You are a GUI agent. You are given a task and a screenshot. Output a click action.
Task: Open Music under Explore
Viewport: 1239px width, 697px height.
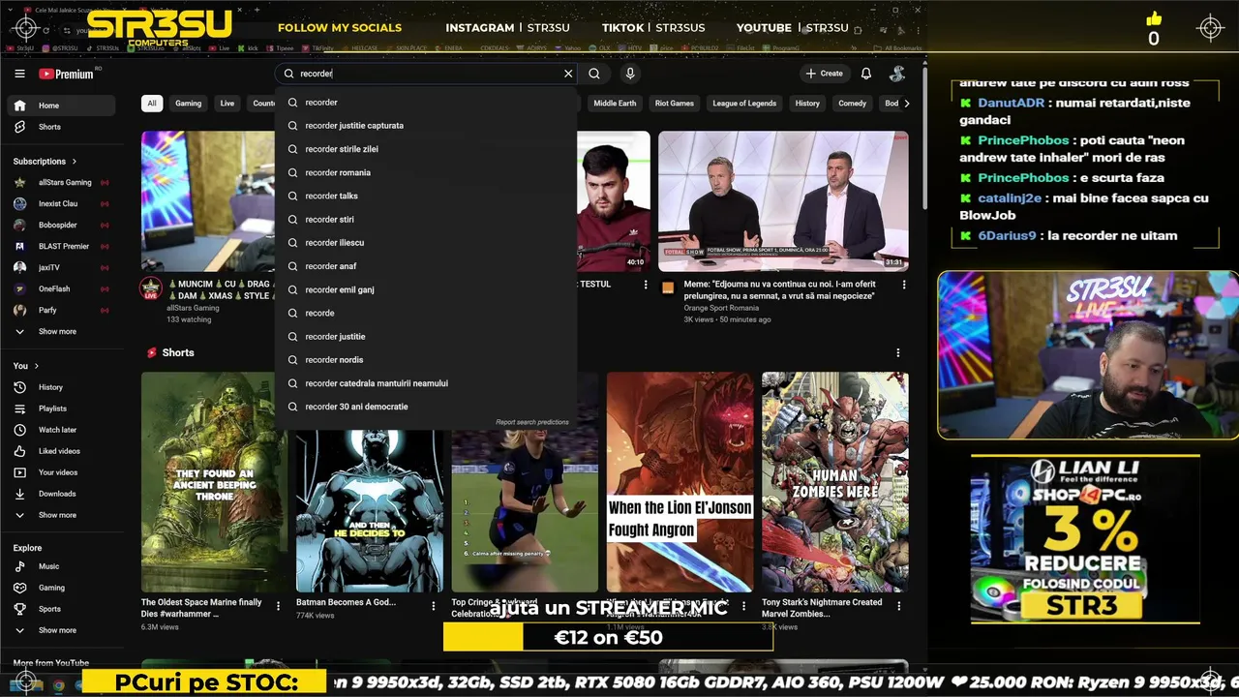coord(61,566)
